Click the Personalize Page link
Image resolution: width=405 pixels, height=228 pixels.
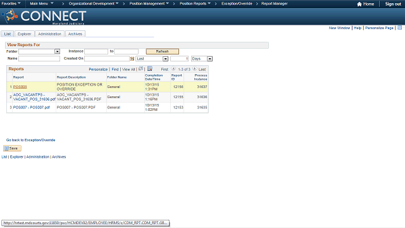click(x=379, y=28)
